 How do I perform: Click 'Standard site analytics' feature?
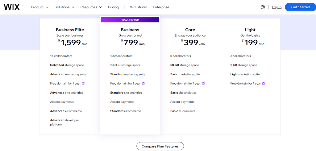click(126, 93)
